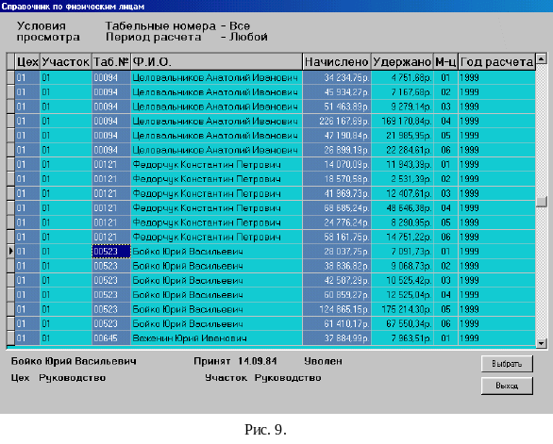
Task: Click the М-ц column header
Action: pos(445,62)
